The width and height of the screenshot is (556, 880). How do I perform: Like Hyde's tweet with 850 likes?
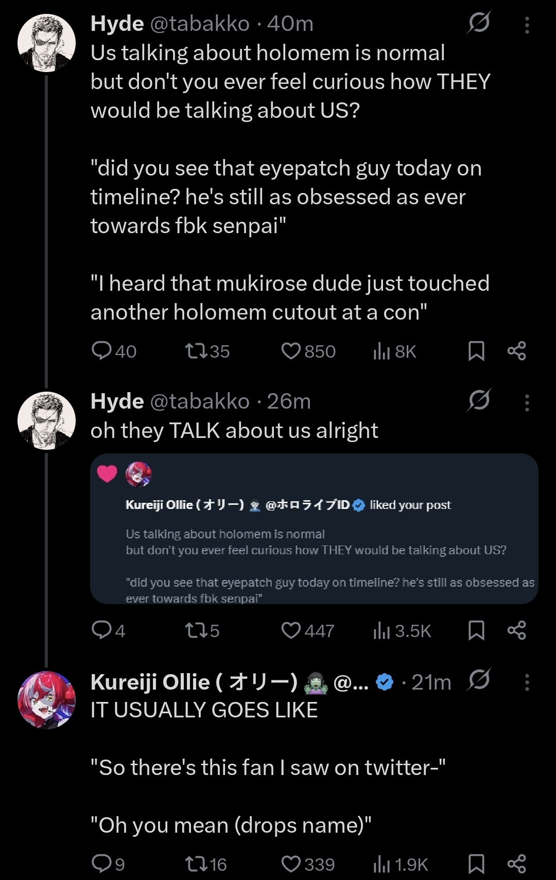tap(291, 351)
